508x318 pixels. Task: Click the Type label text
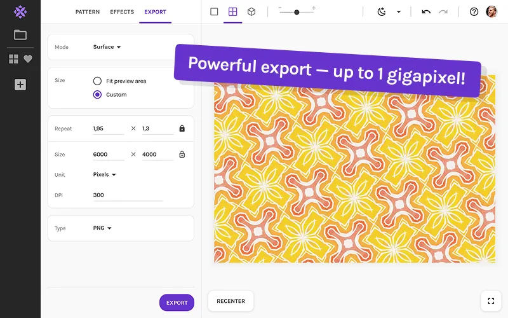[60, 228]
